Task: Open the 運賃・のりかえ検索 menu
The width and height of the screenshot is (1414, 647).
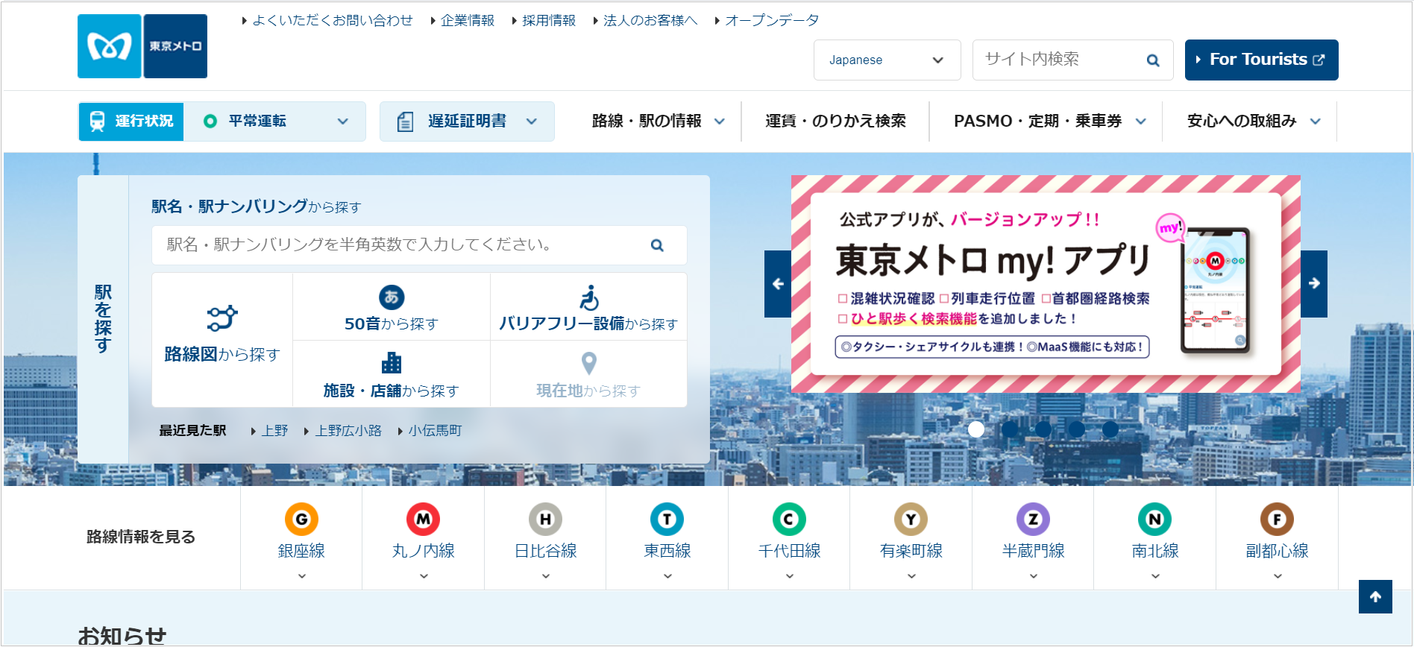Action: coord(835,121)
